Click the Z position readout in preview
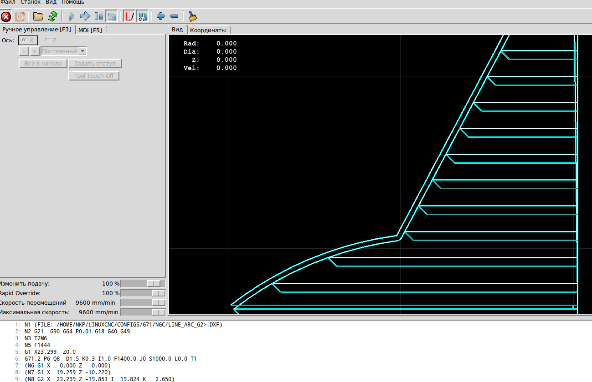Viewport: 592px width, 382px height. 214,60
